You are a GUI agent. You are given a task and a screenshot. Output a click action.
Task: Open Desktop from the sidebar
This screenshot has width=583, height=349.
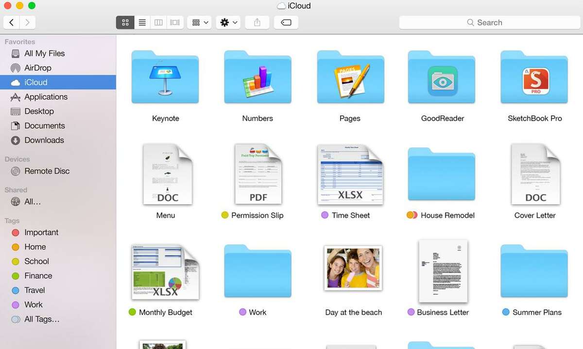click(58, 111)
